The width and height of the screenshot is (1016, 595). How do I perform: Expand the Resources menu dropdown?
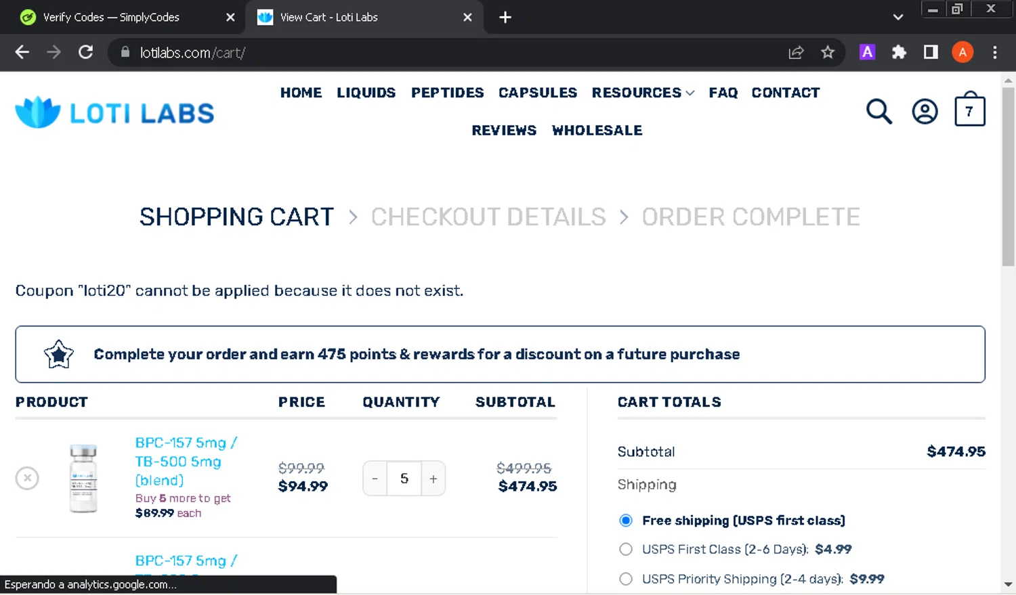tap(643, 93)
